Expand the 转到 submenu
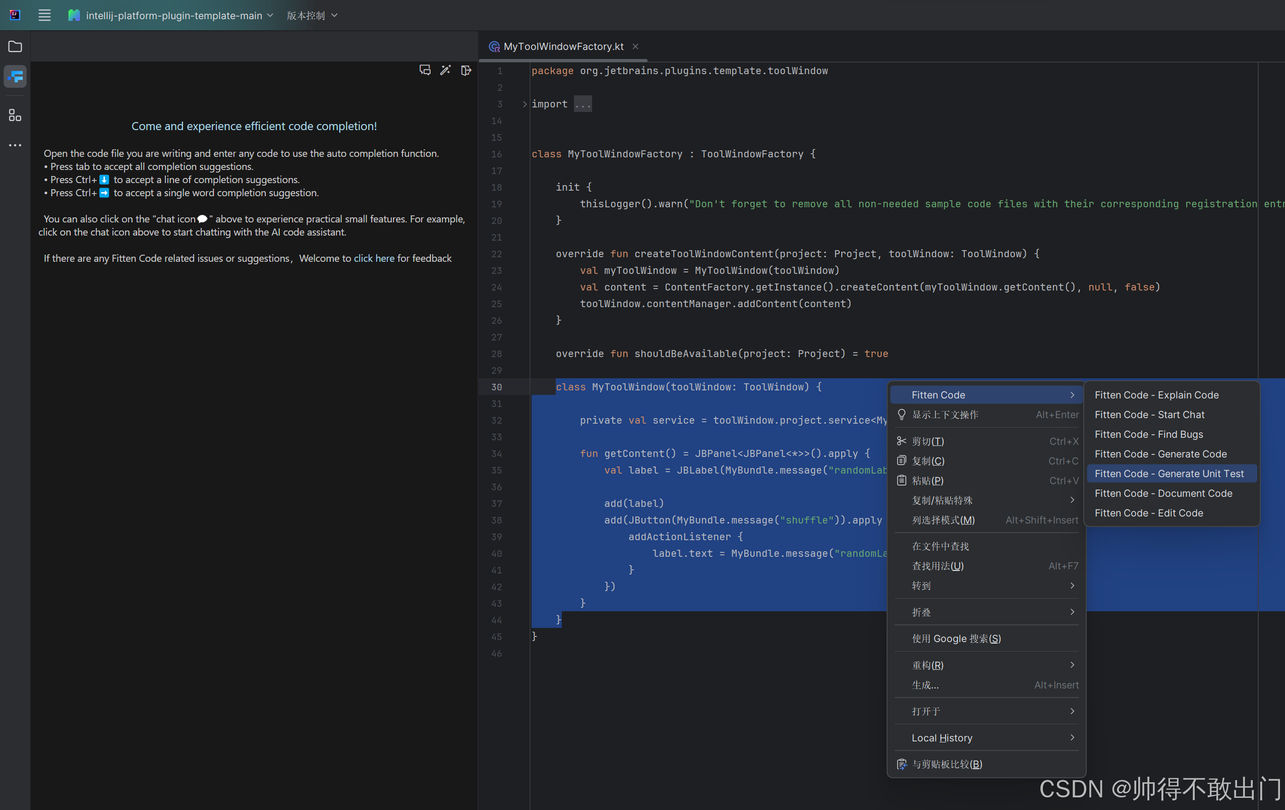 (x=1072, y=586)
